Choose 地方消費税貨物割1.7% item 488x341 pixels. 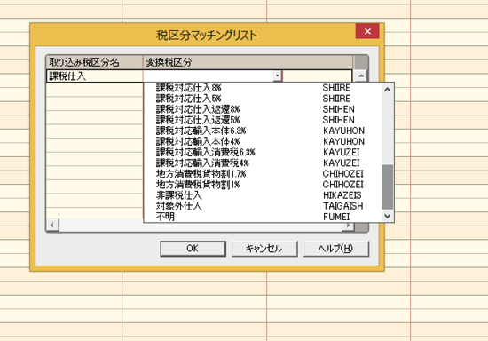click(x=262, y=174)
